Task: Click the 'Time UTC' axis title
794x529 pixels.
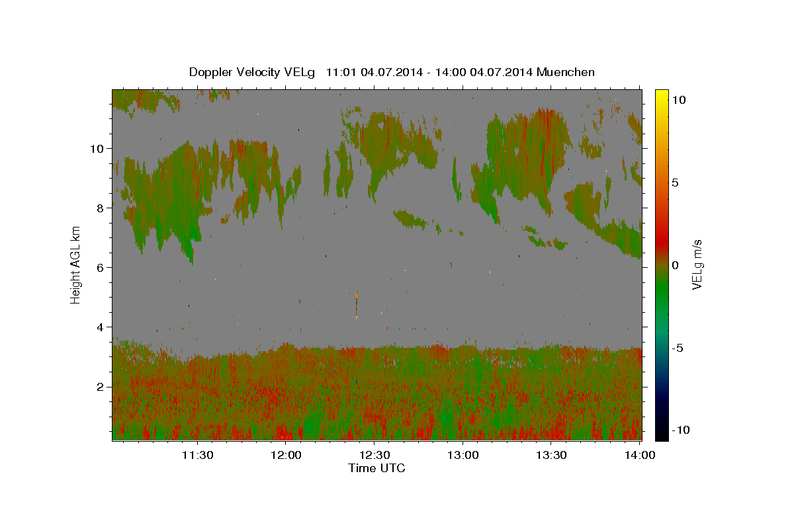Action: click(x=376, y=469)
